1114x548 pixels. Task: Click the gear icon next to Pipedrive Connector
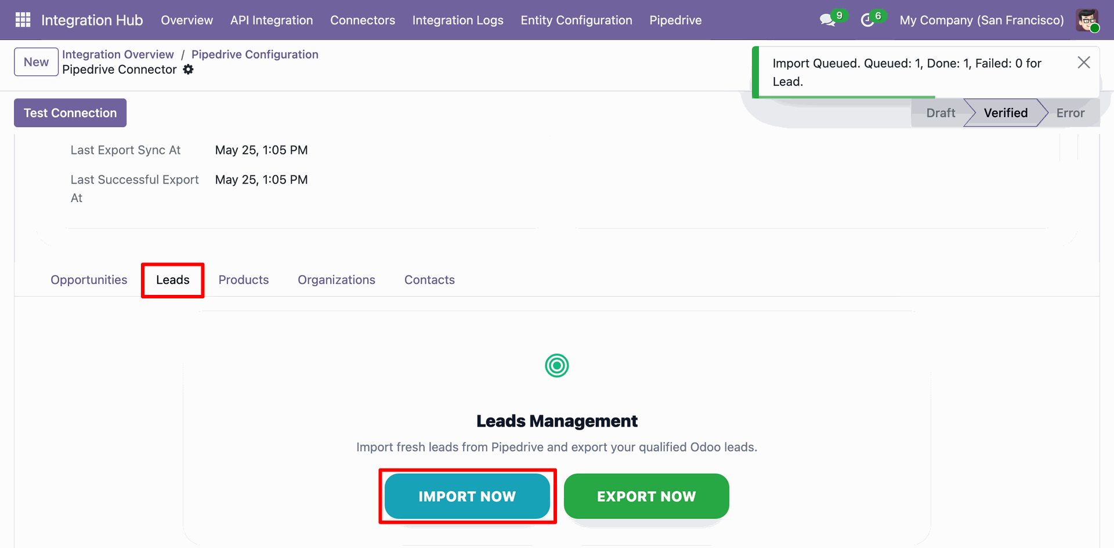(189, 70)
